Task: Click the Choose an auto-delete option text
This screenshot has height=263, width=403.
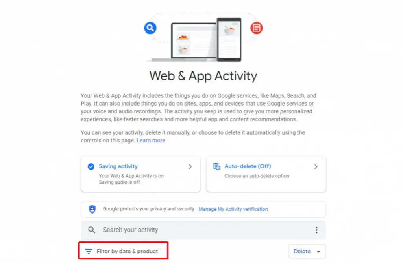Action: click(257, 176)
